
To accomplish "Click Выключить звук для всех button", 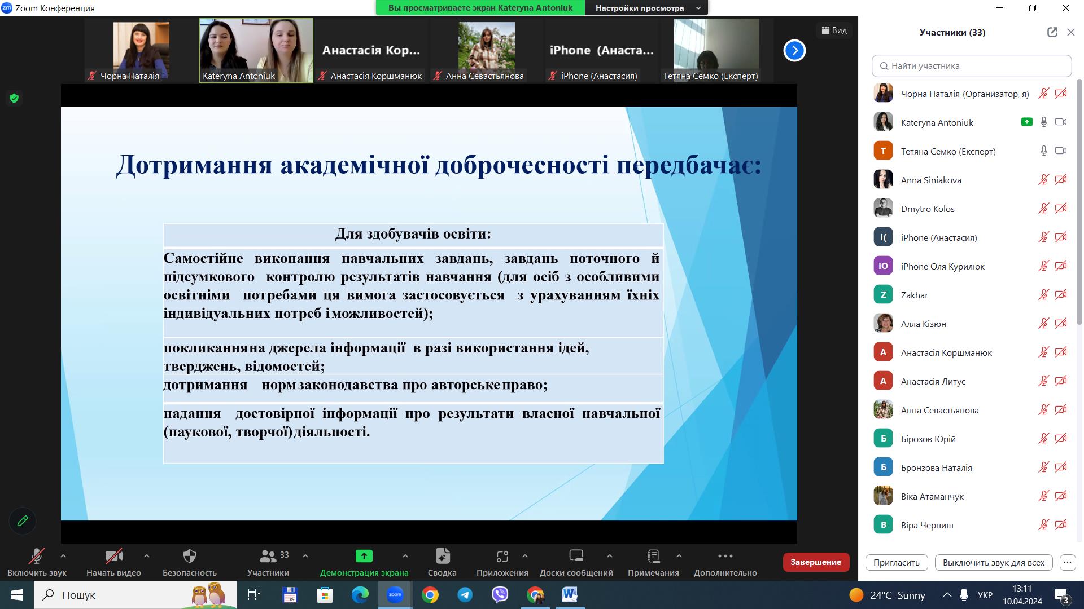I will tap(993, 562).
